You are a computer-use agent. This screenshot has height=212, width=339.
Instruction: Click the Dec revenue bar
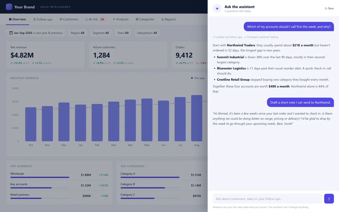click(64, 122)
